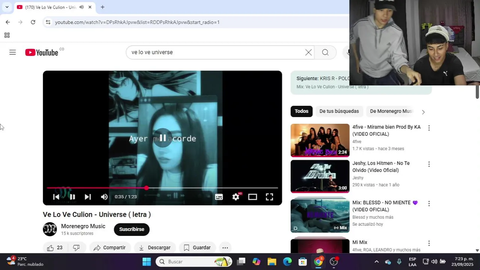Viewport: 480px width, 270px height.
Task: Open Chrome apps grid in bookmarks bar
Action: [x=7, y=35]
